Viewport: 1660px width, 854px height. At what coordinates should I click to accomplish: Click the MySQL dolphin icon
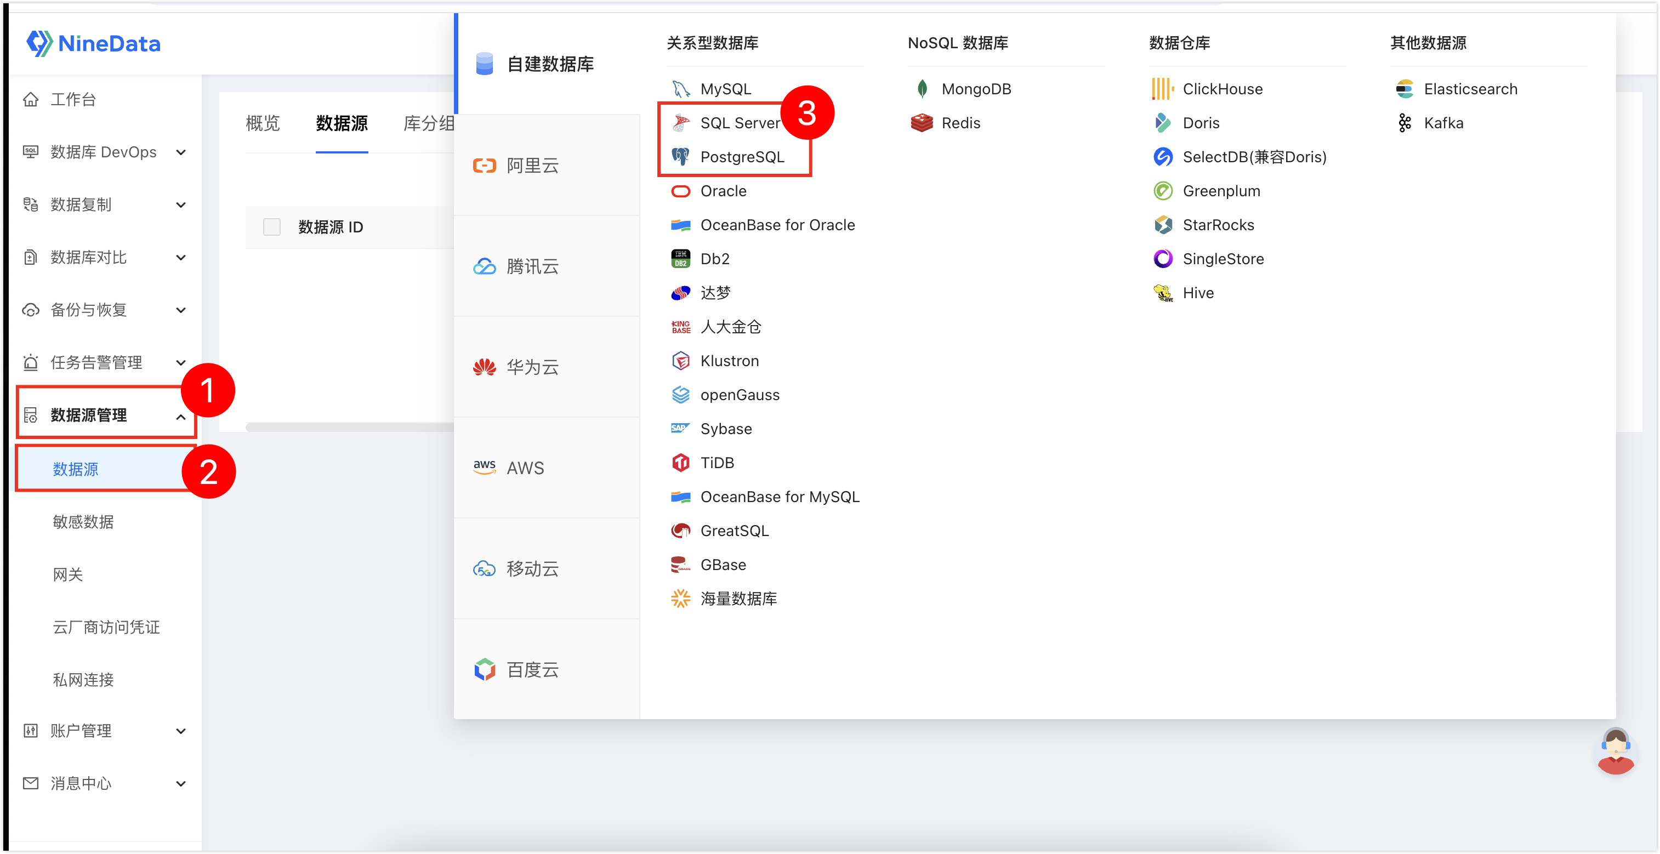pos(680,89)
